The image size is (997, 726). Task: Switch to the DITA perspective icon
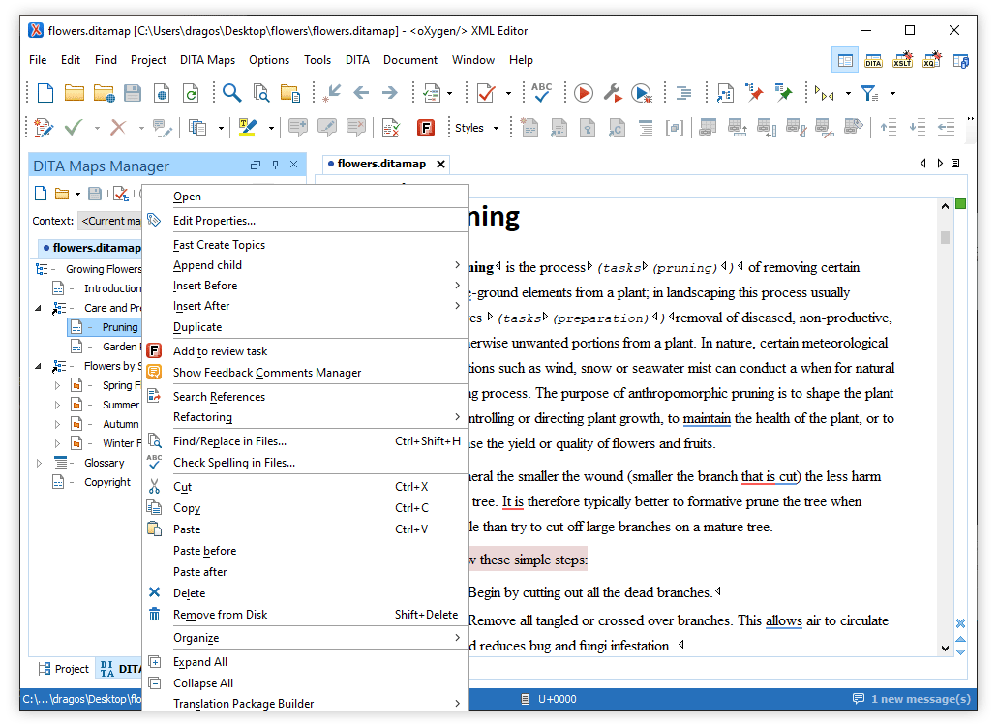873,61
